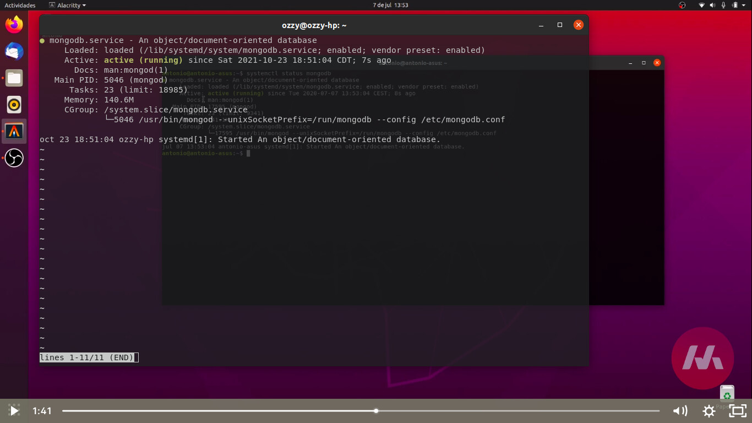Open the clock calendar showing 7 de jul 13:53
This screenshot has width=752, height=423.
tap(390, 5)
